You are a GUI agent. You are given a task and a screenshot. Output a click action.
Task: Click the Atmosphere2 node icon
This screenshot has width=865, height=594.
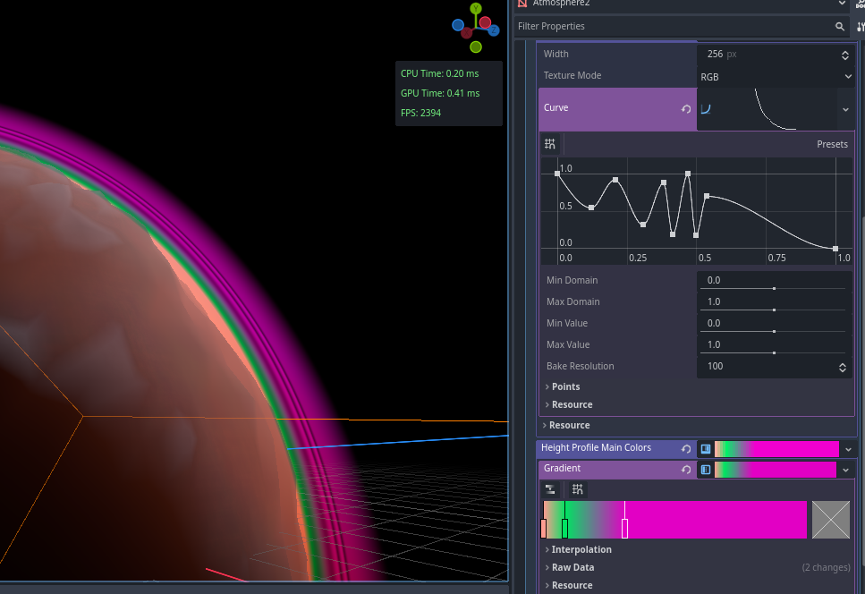[522, 4]
